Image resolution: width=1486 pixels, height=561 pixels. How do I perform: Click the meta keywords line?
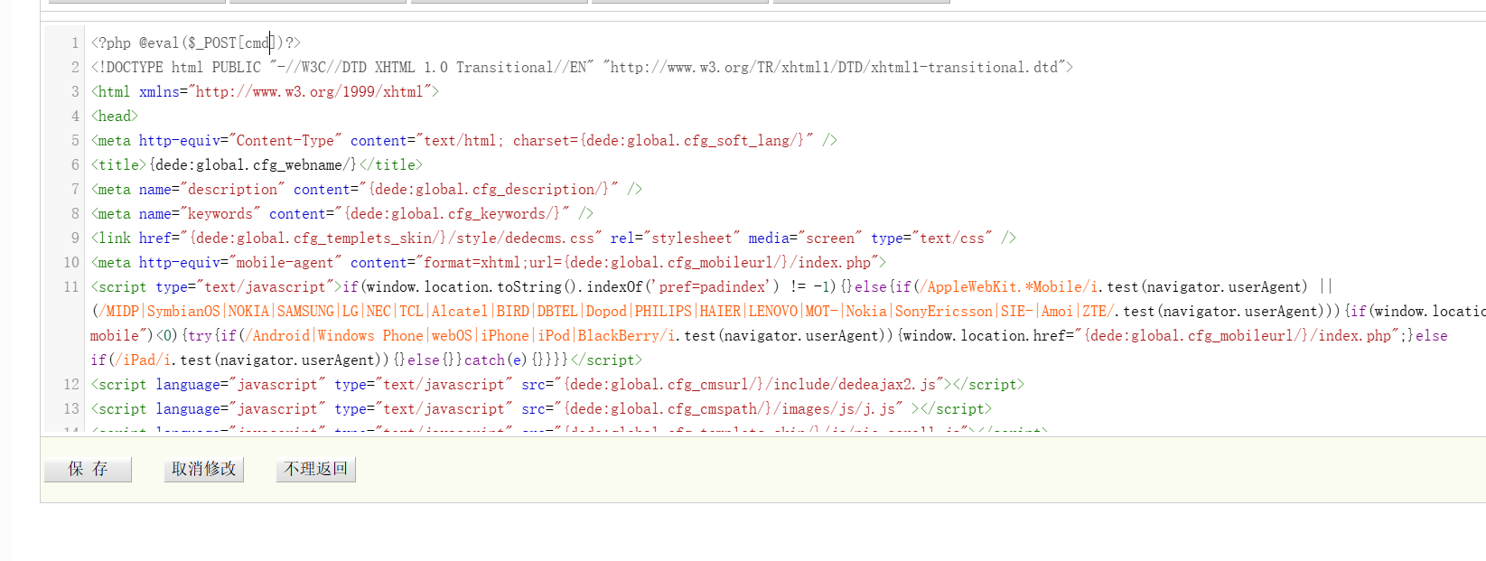pyautogui.click(x=342, y=213)
